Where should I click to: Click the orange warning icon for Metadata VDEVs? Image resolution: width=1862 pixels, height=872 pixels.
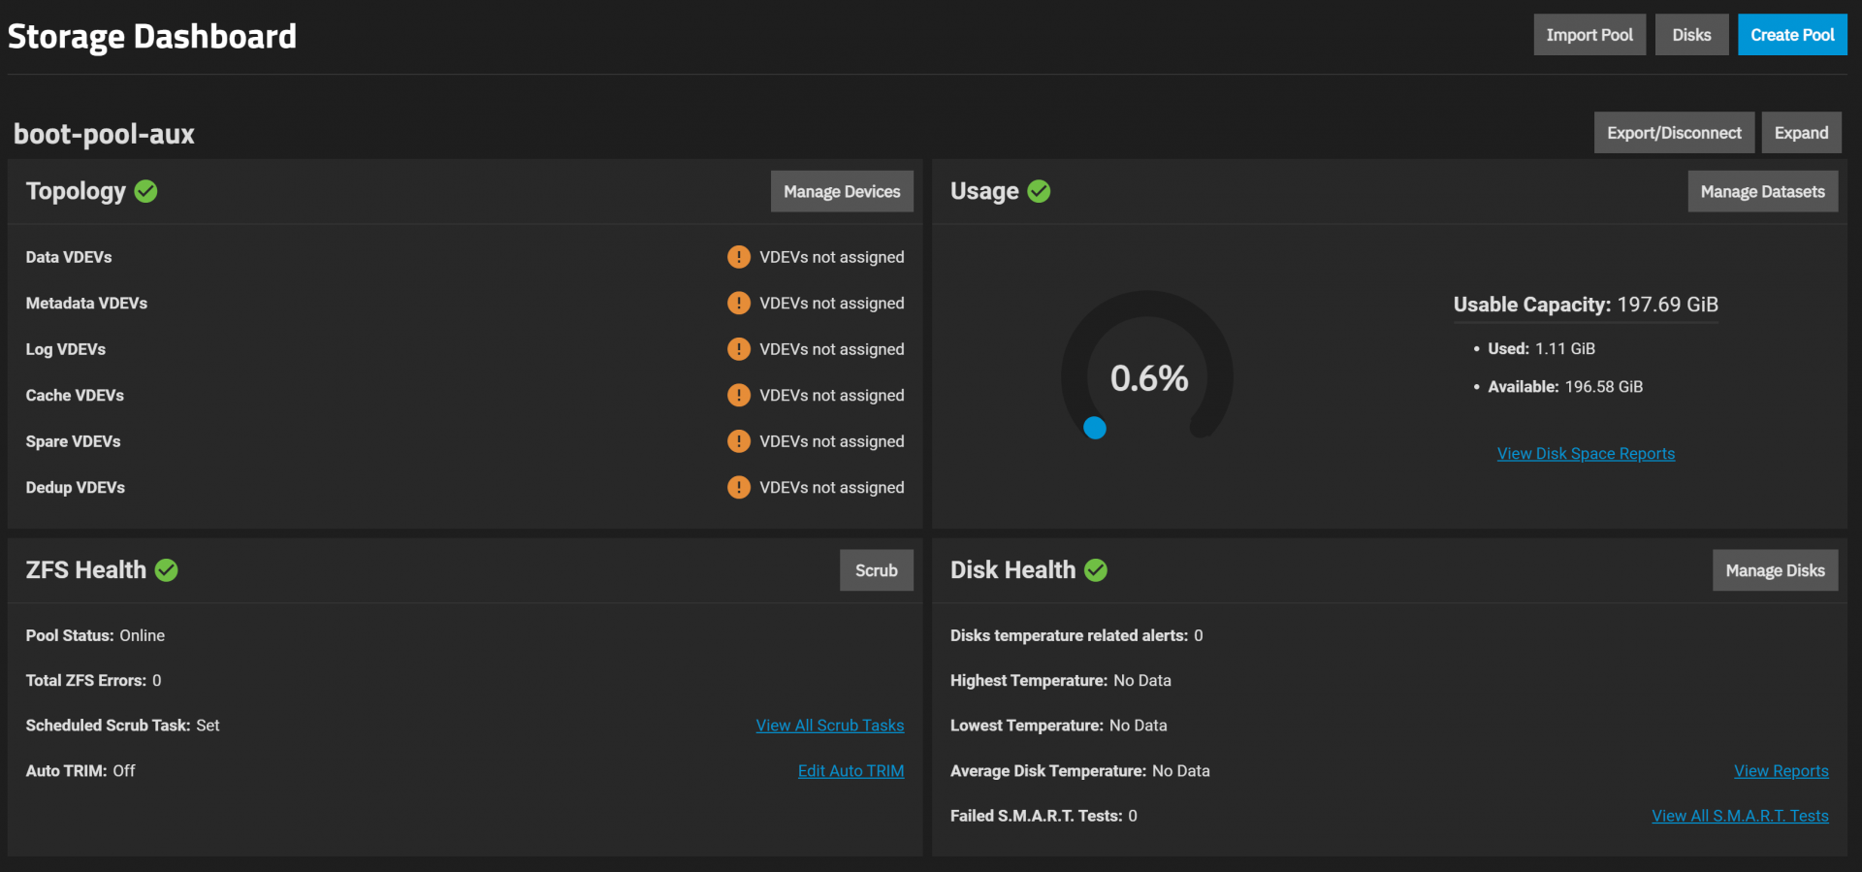739,303
